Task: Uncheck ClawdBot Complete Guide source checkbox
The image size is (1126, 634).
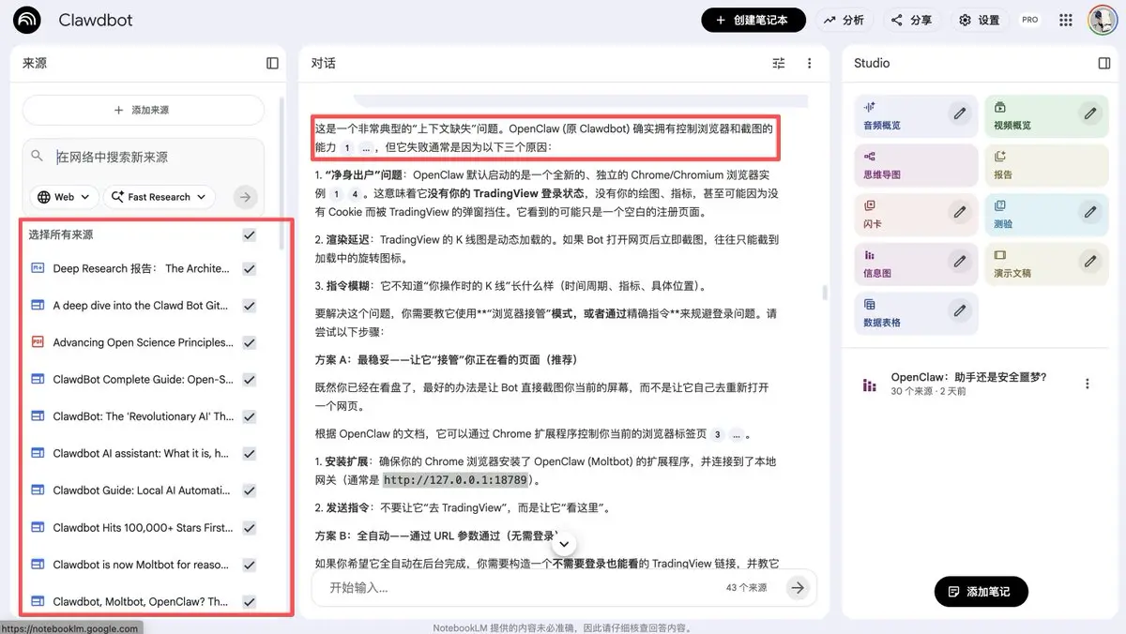Action: pos(249,380)
